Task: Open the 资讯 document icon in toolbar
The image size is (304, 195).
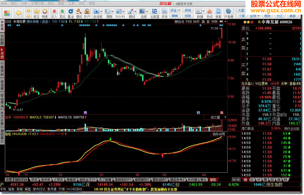Action: pos(164,11)
